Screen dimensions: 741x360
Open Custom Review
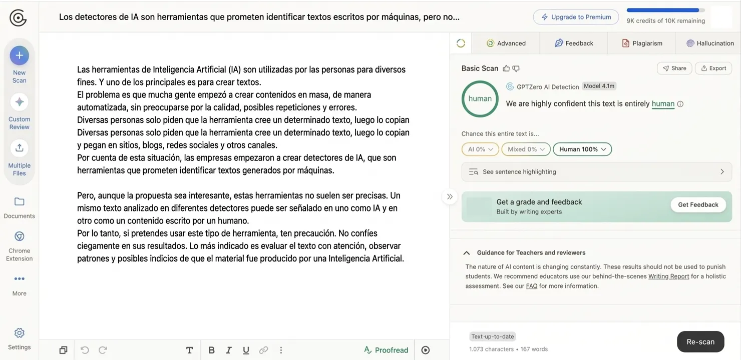(x=19, y=111)
